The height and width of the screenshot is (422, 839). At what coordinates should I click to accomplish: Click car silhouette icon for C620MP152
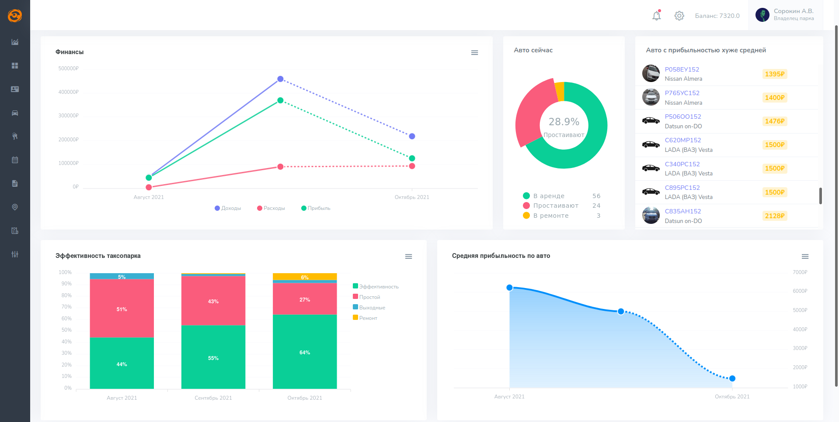tap(651, 144)
